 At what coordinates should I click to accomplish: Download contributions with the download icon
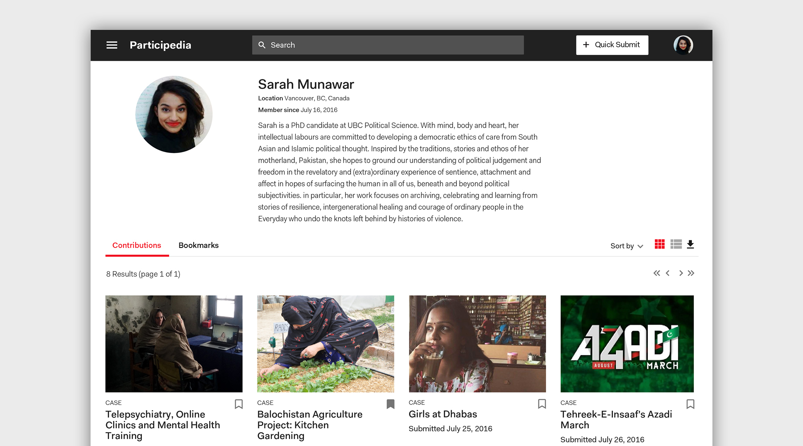click(690, 244)
